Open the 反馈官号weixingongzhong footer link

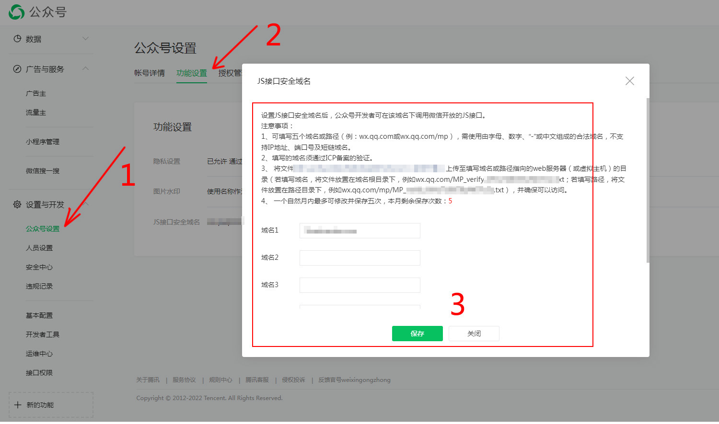tap(354, 380)
